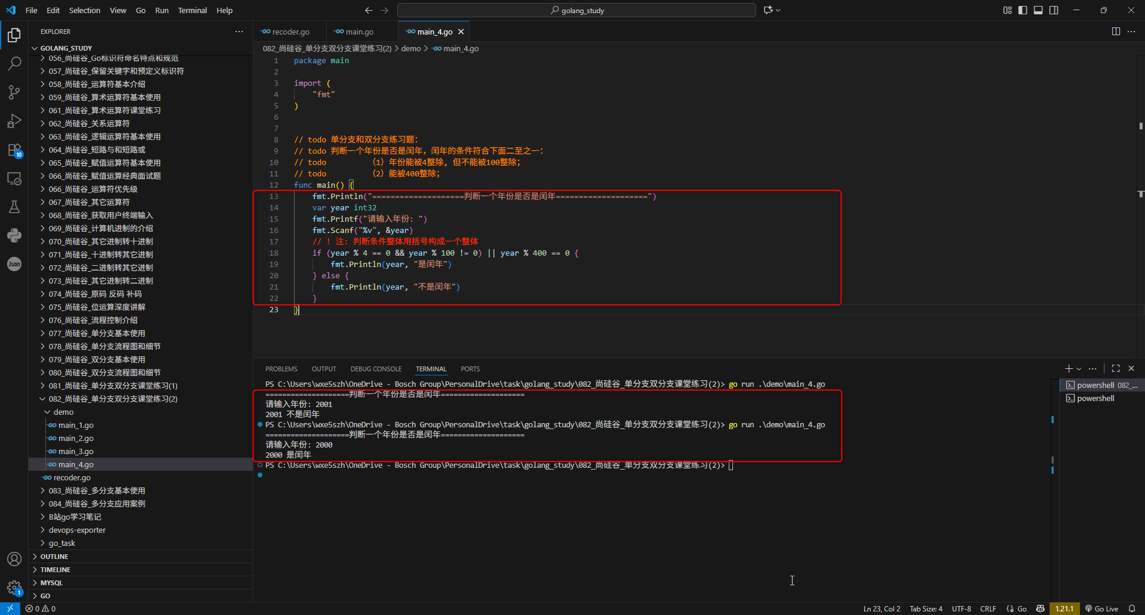Change Tab Size: 4 indentation setting
1145x615 pixels.
coord(926,608)
